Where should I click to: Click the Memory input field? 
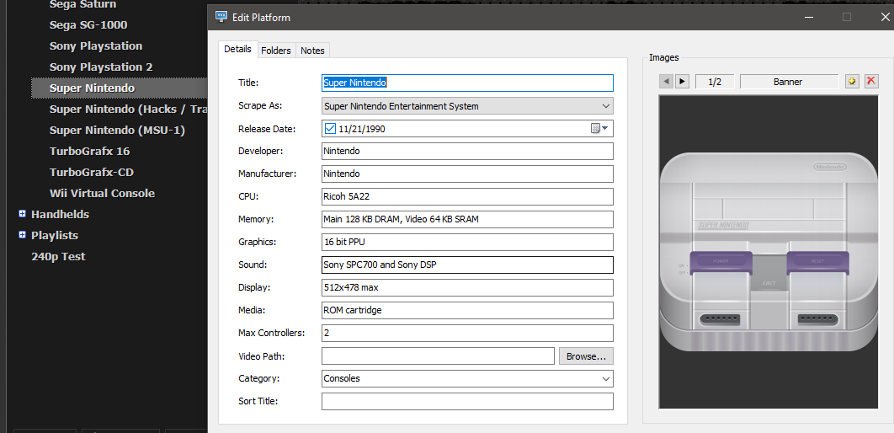(467, 220)
